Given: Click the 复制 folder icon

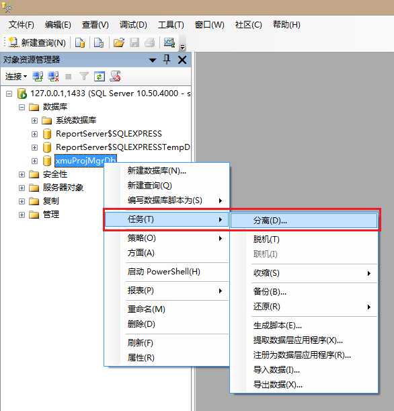Looking at the screenshot, I should coord(34,201).
